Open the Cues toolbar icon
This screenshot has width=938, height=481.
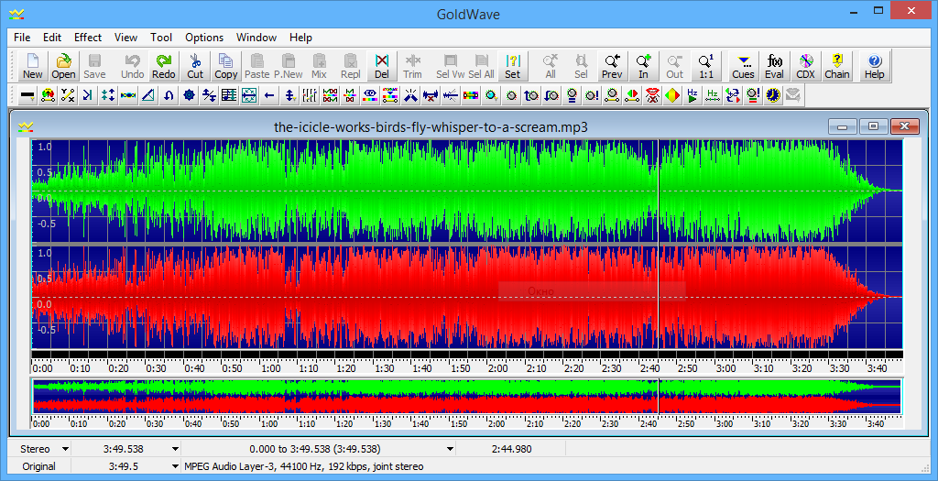click(x=743, y=66)
